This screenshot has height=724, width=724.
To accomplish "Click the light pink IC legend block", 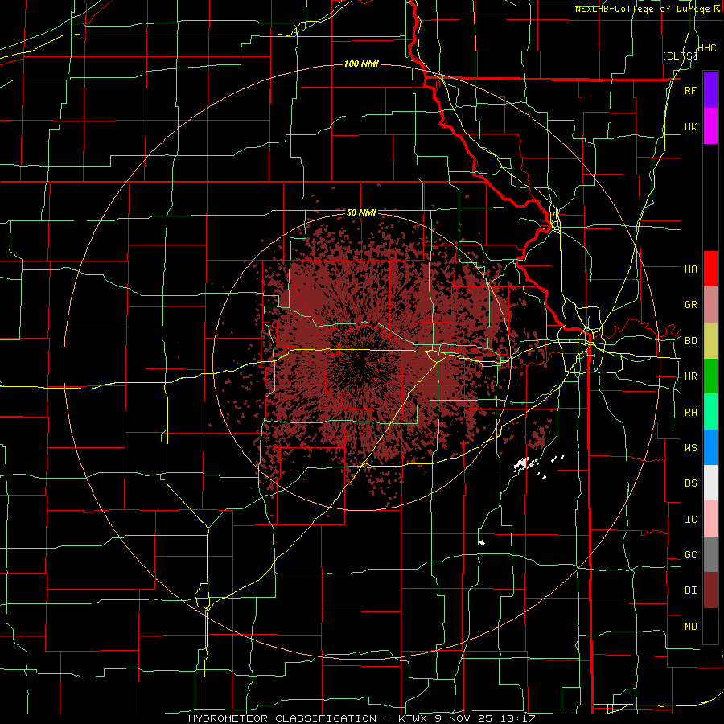I will (710, 519).
